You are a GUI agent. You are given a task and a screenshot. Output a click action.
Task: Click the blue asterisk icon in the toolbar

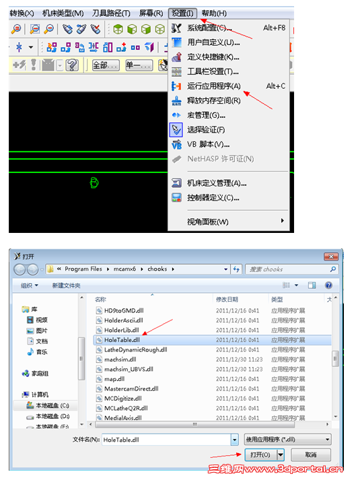(20, 47)
